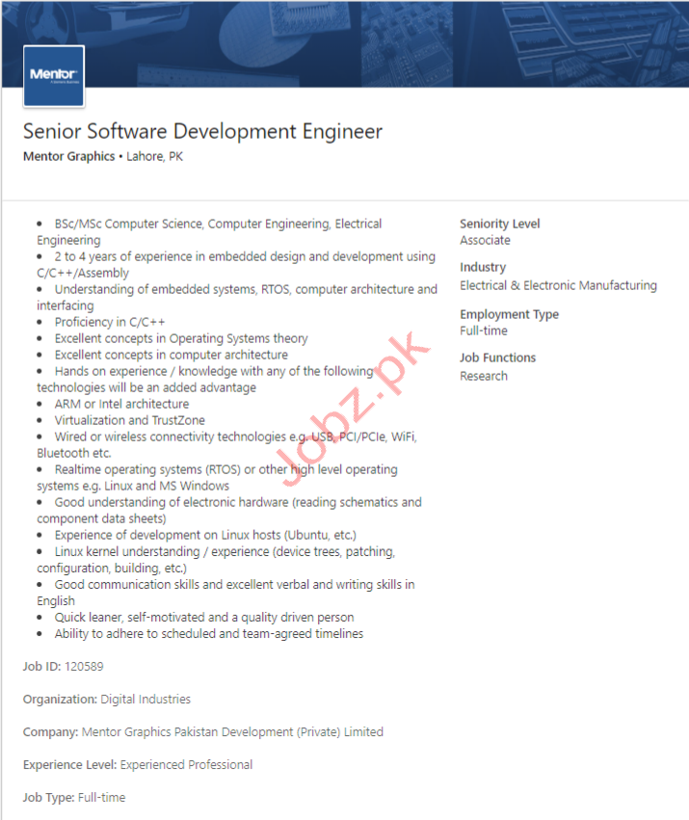Image resolution: width=689 pixels, height=820 pixels.
Task: Click the Job ID 120589 line
Action: click(x=63, y=666)
